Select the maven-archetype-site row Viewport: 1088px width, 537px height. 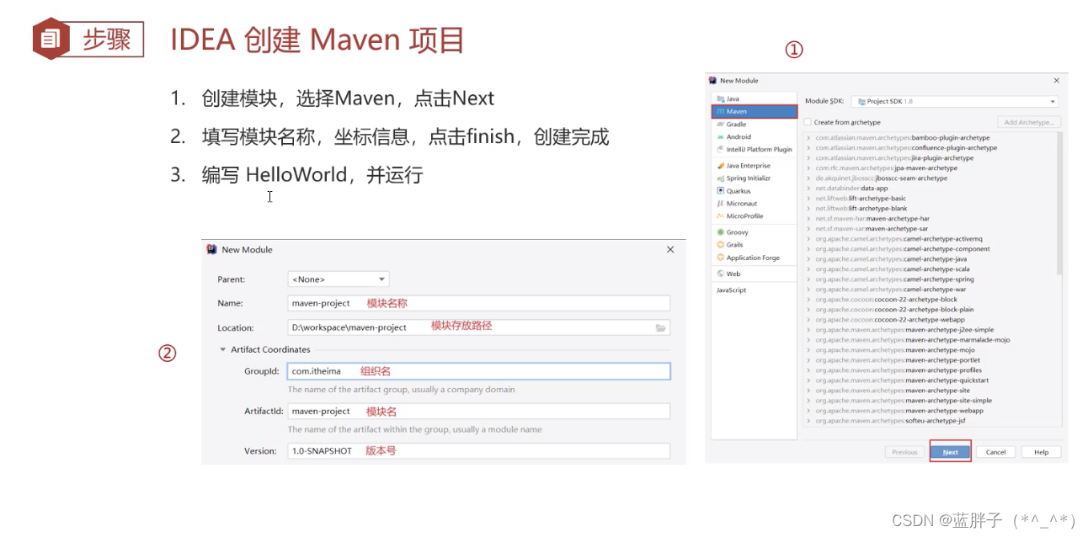click(x=931, y=391)
